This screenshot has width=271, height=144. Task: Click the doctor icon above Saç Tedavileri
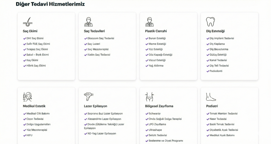click(88, 22)
